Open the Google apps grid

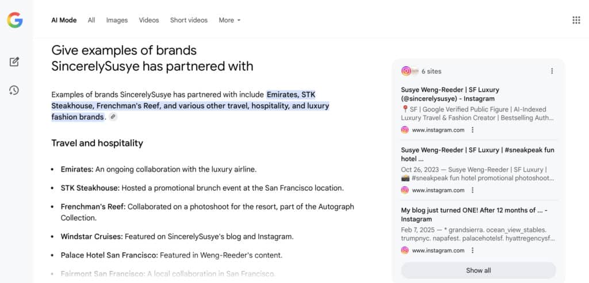point(576,20)
